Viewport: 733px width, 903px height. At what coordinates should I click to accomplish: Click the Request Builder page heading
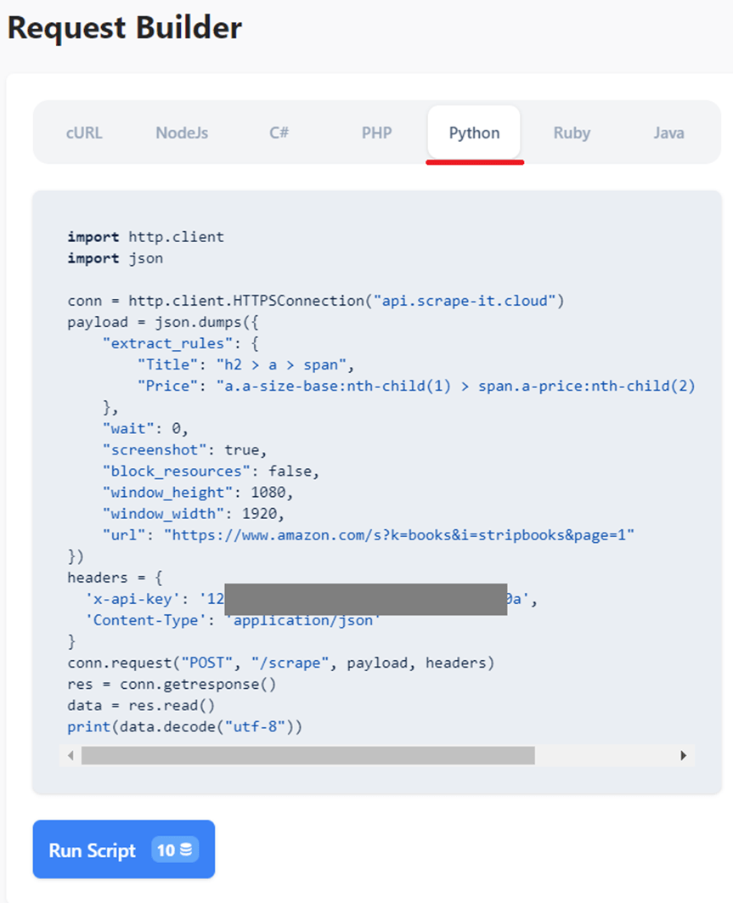pyautogui.click(x=124, y=28)
